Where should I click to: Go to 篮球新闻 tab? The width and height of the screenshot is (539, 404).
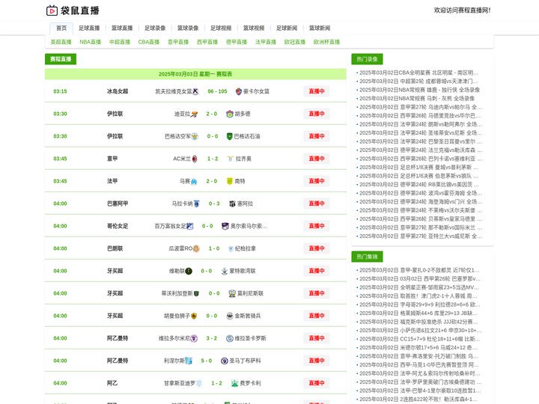point(320,28)
